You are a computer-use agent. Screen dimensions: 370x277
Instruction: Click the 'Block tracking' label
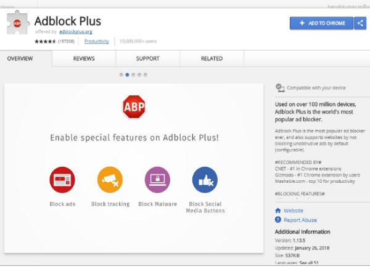click(x=110, y=204)
